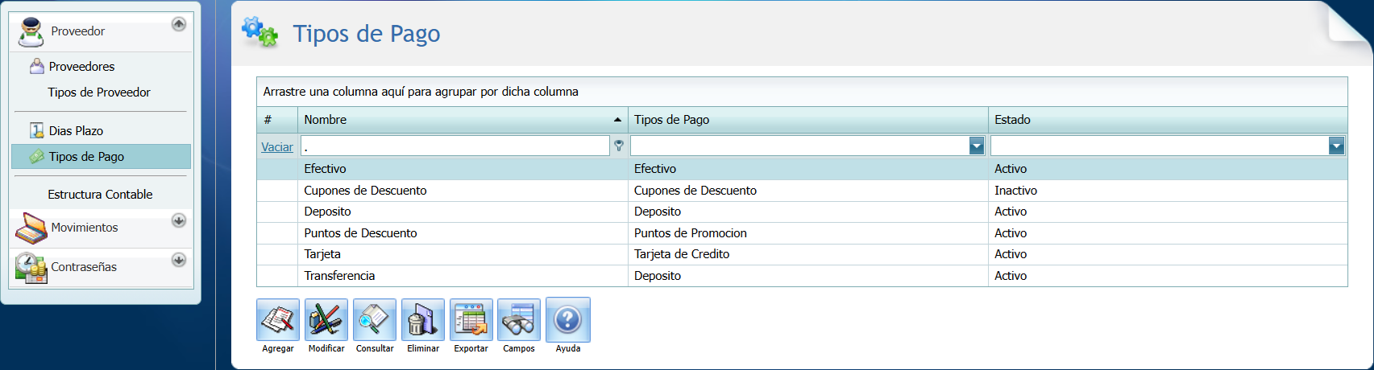Open Tipos de Proveedor in the sidebar
This screenshot has width=1374, height=370.
point(99,92)
